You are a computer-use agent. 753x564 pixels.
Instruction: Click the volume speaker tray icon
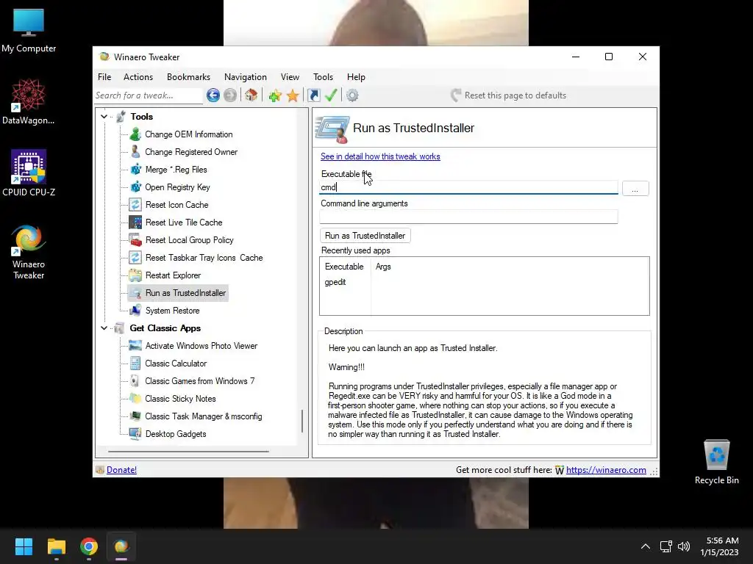[x=684, y=546]
